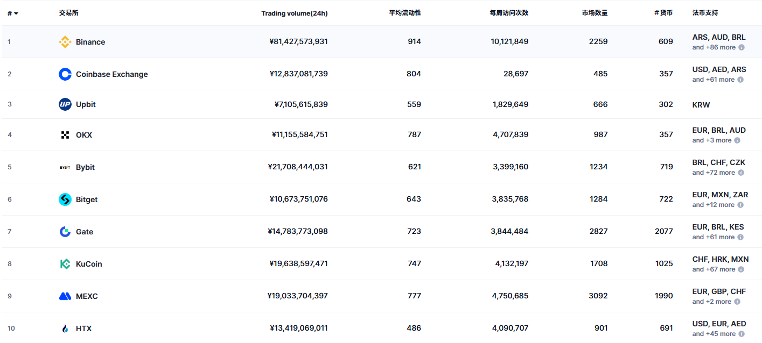Sort by Trading volume(24h) column header

point(294,13)
